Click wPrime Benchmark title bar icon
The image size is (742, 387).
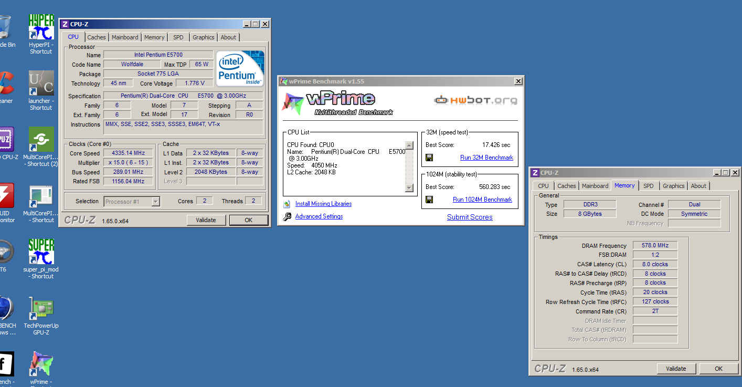284,81
